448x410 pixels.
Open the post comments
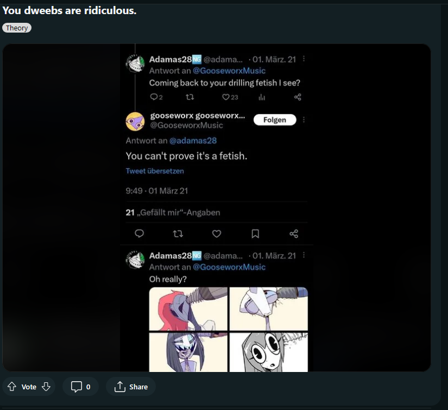coord(80,387)
